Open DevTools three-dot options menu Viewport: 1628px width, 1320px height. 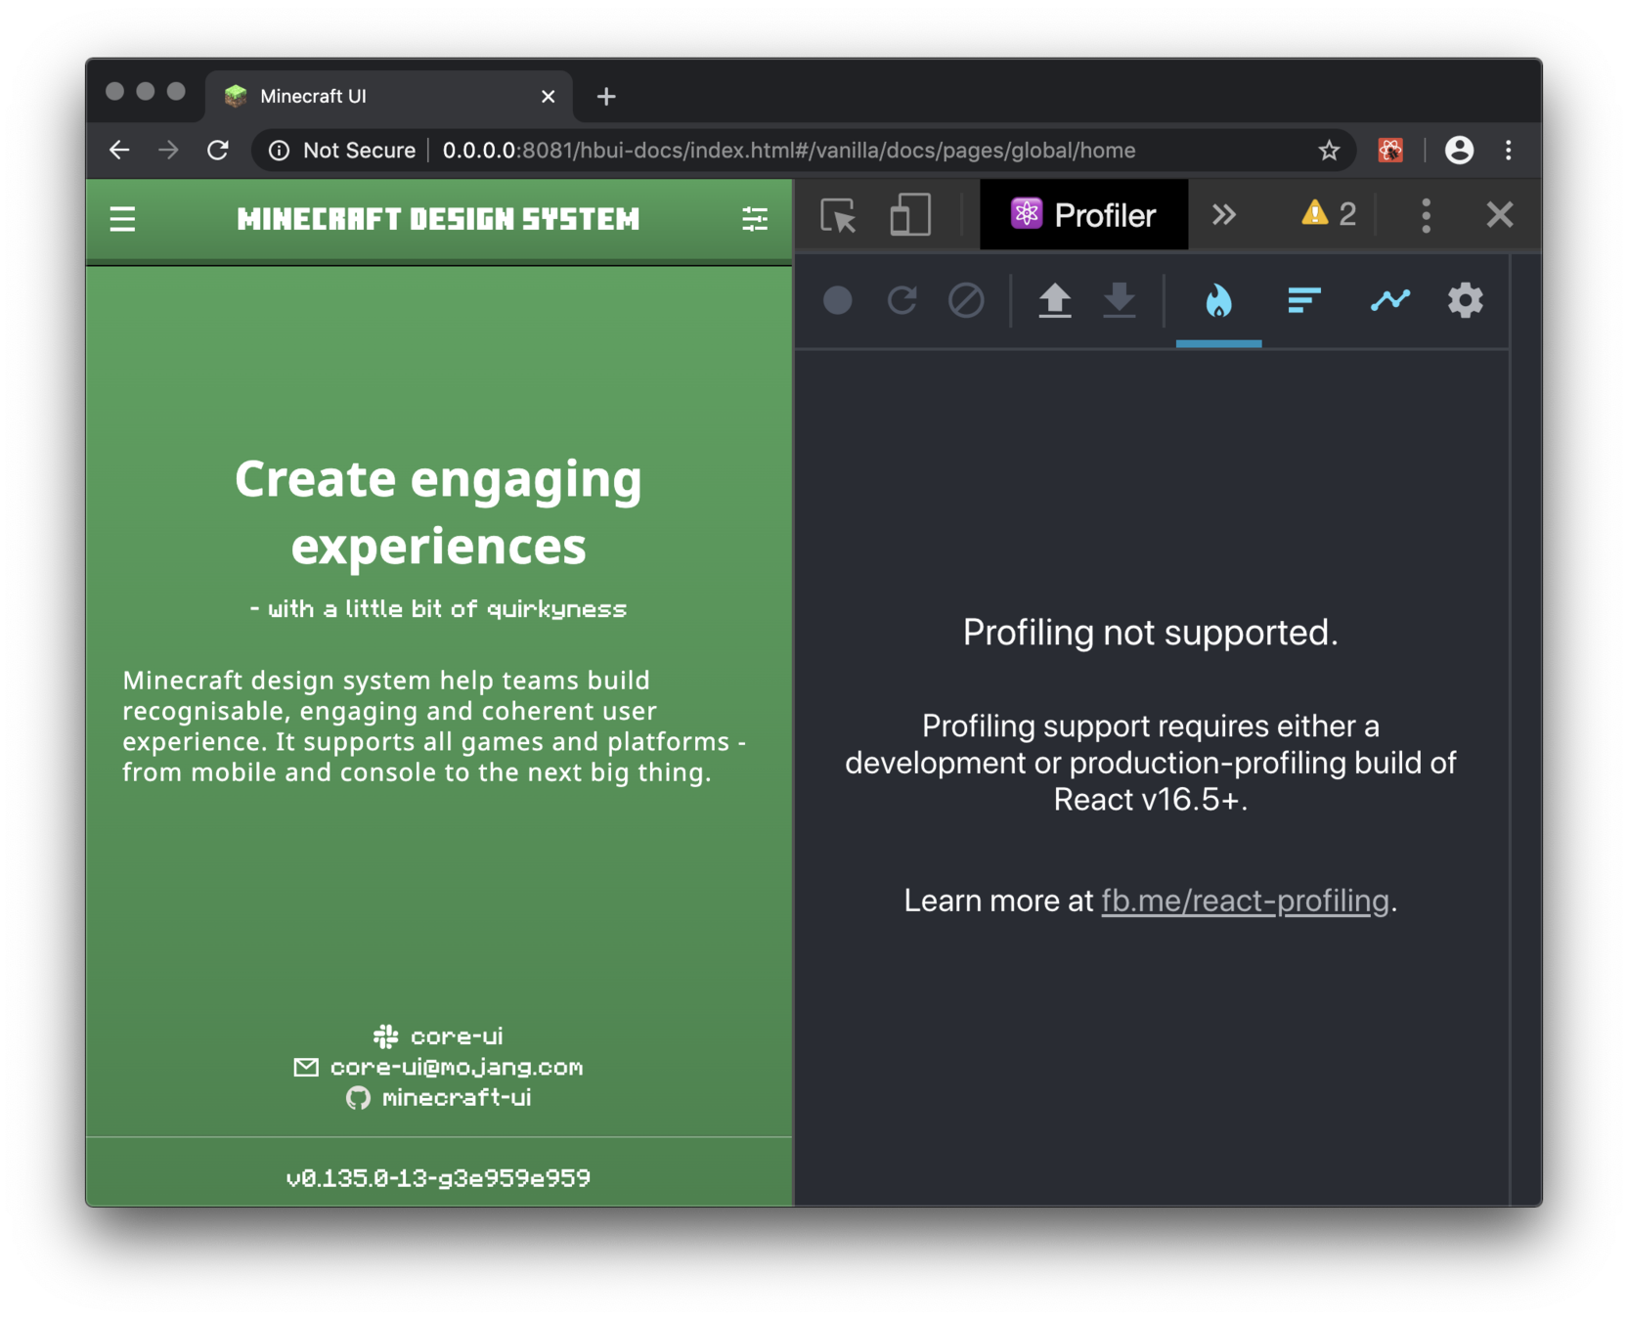click(1426, 215)
